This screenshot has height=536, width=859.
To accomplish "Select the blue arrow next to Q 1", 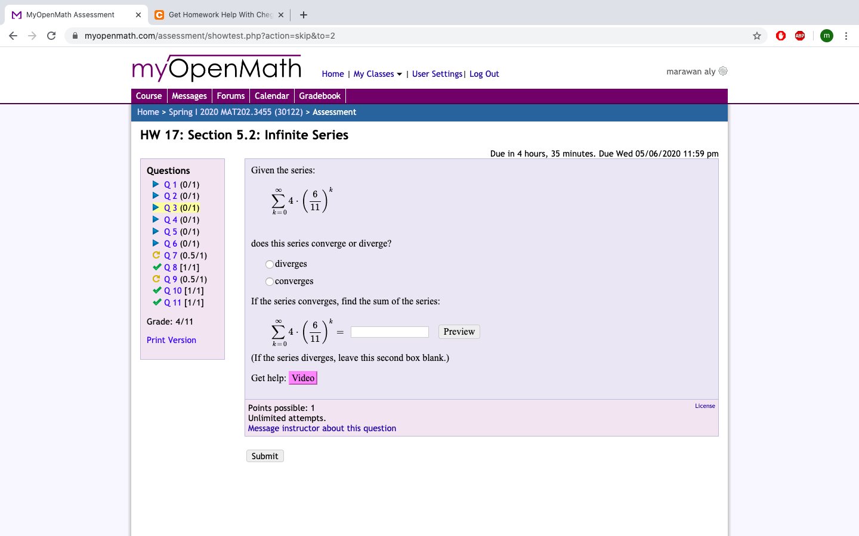I will [x=156, y=184].
